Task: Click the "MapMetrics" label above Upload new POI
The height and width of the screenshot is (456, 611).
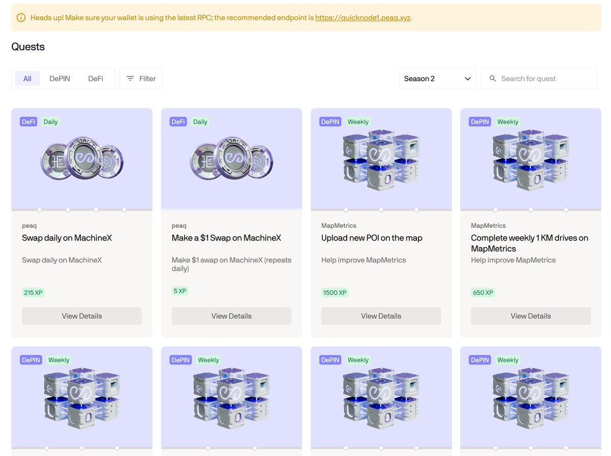Action: point(339,226)
